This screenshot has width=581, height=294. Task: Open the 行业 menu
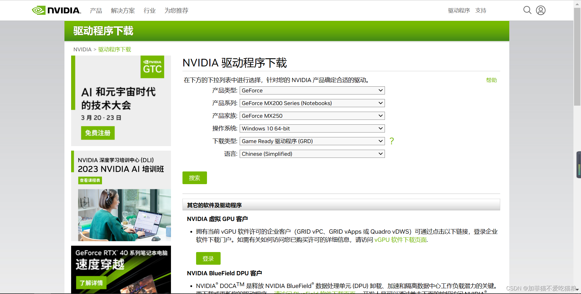(x=149, y=11)
